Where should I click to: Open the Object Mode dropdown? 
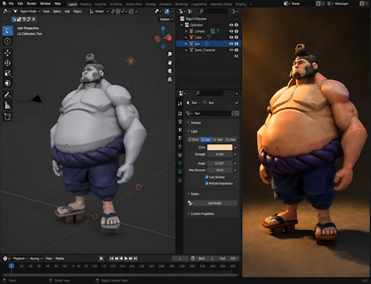pyautogui.click(x=27, y=11)
